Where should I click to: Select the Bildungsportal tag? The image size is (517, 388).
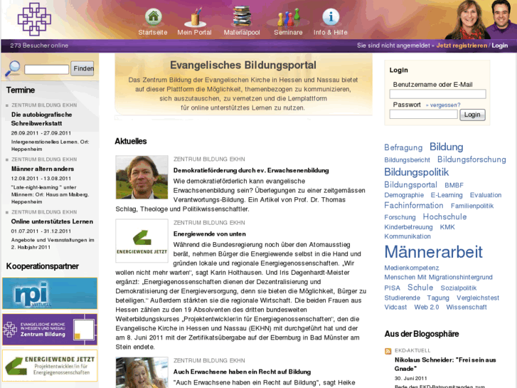[x=410, y=184]
